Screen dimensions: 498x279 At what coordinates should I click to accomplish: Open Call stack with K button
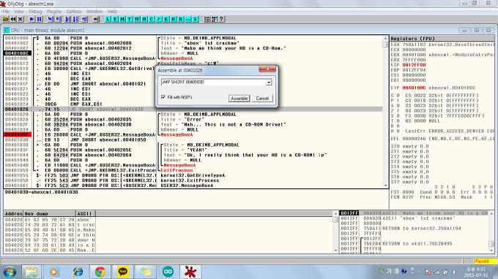click(166, 19)
